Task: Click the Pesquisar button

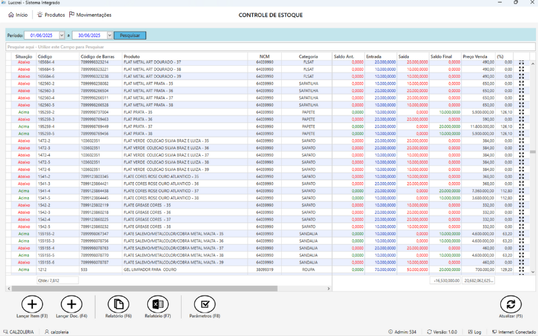Action: point(130,36)
